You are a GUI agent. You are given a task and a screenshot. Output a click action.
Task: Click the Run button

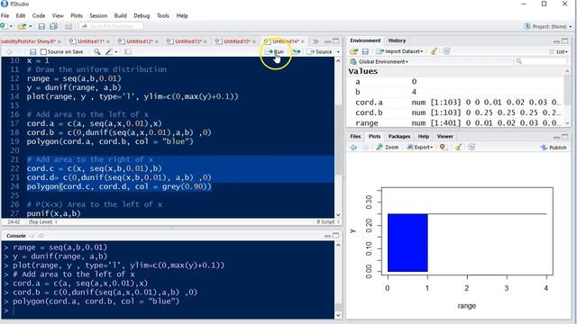point(274,52)
